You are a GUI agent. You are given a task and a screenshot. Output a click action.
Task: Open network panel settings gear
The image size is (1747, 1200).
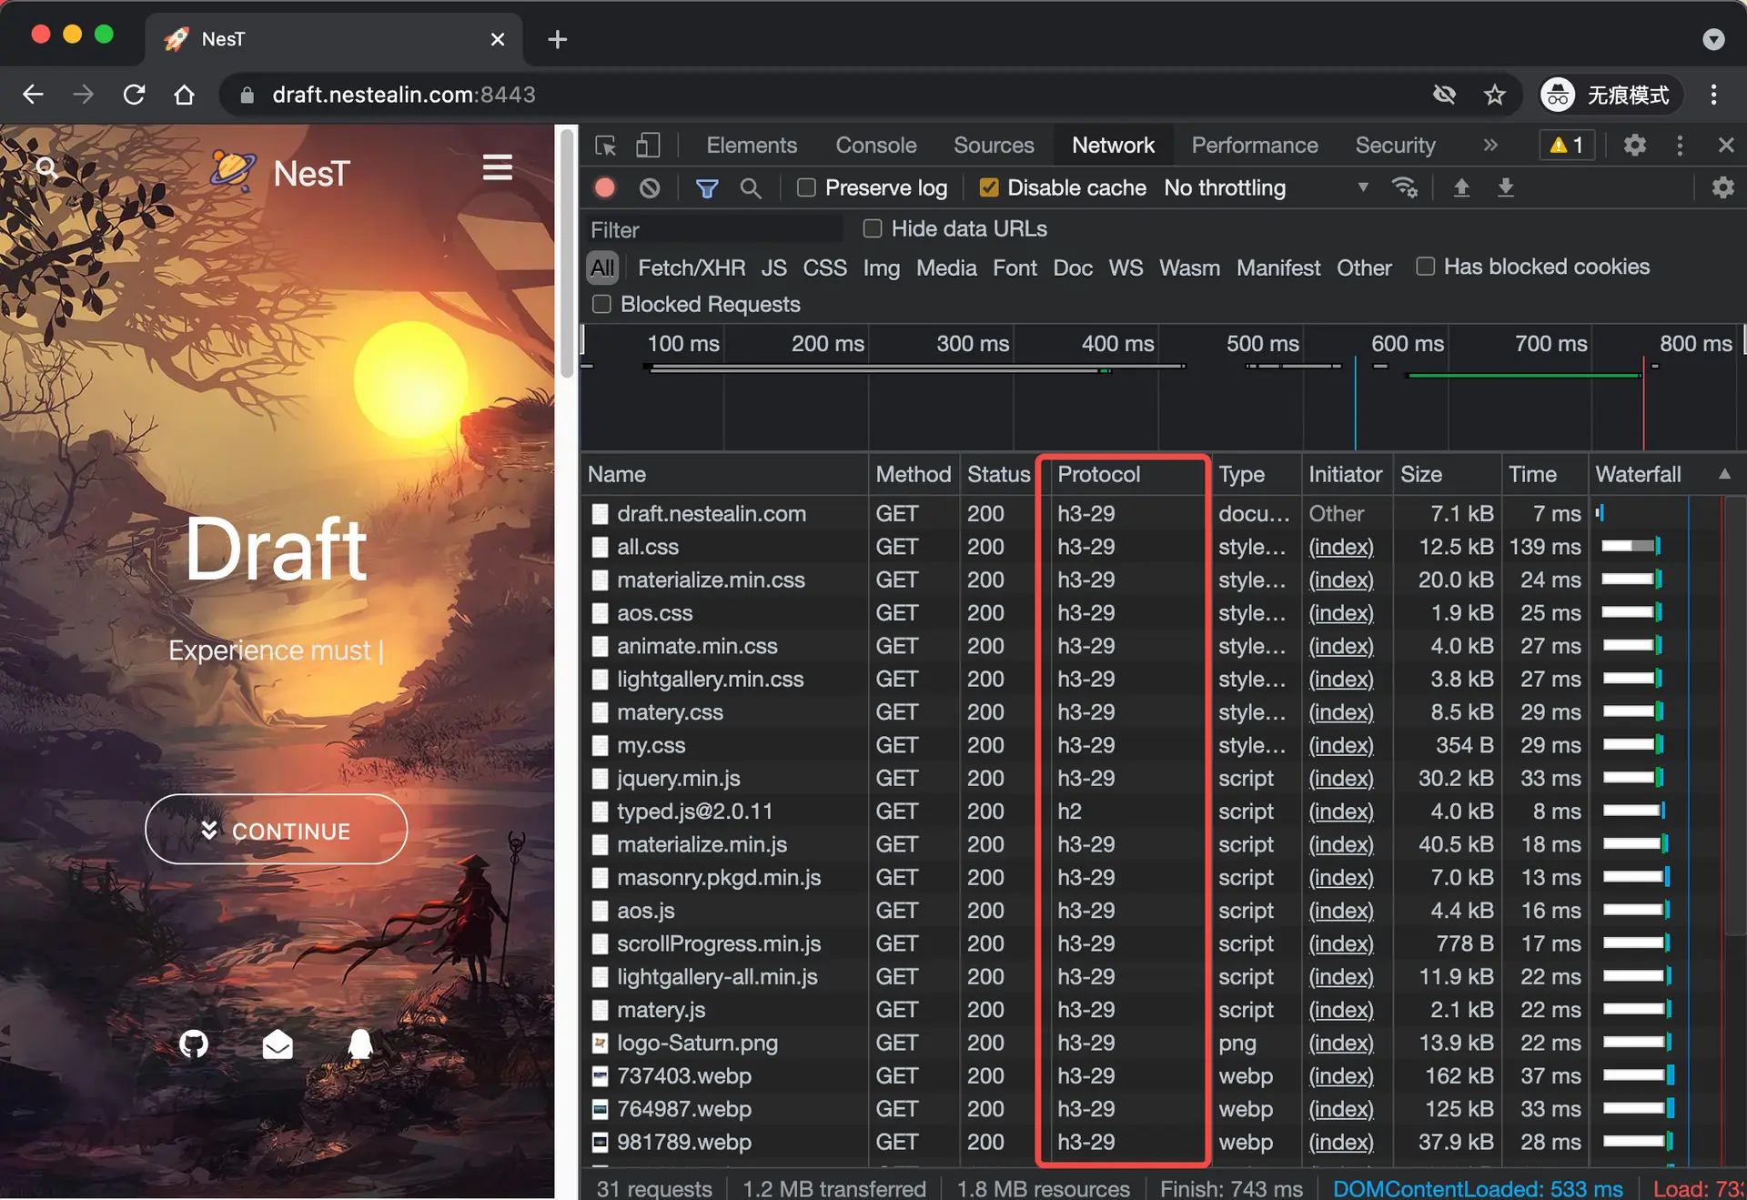tap(1722, 187)
